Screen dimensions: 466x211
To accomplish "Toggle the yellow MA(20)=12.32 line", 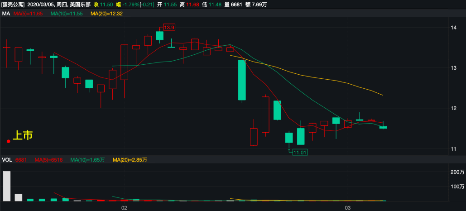I will tap(106, 14).
